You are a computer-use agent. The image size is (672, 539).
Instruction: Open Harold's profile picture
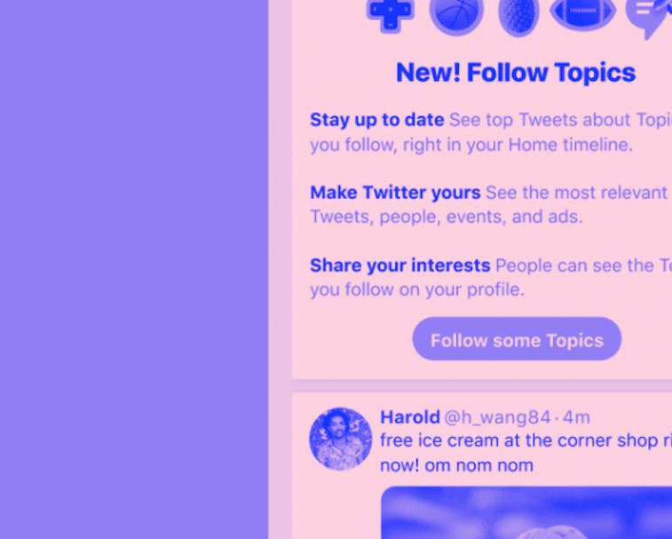[341, 439]
